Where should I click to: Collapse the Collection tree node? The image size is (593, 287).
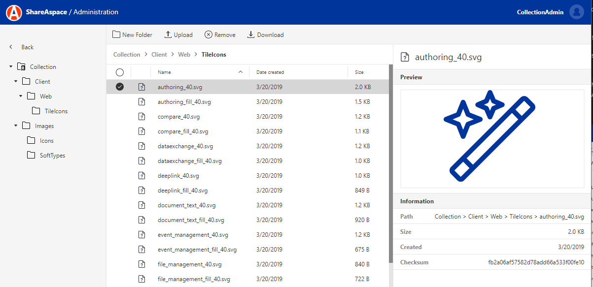click(11, 67)
